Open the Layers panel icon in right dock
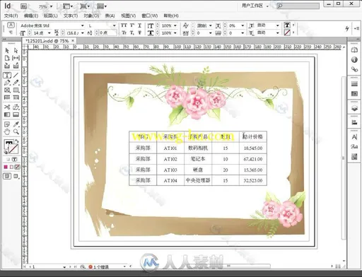Image resolution: width=362 pixels, height=277 pixels. coord(354,108)
